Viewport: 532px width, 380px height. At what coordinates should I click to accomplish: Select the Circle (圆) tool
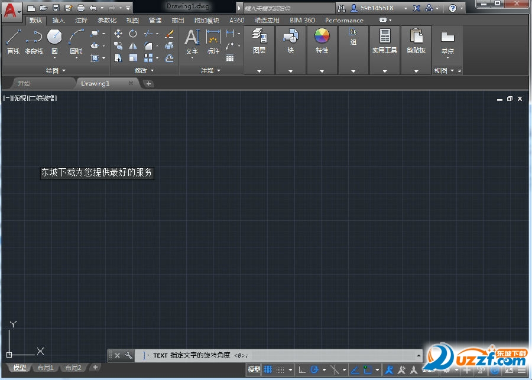click(x=54, y=42)
